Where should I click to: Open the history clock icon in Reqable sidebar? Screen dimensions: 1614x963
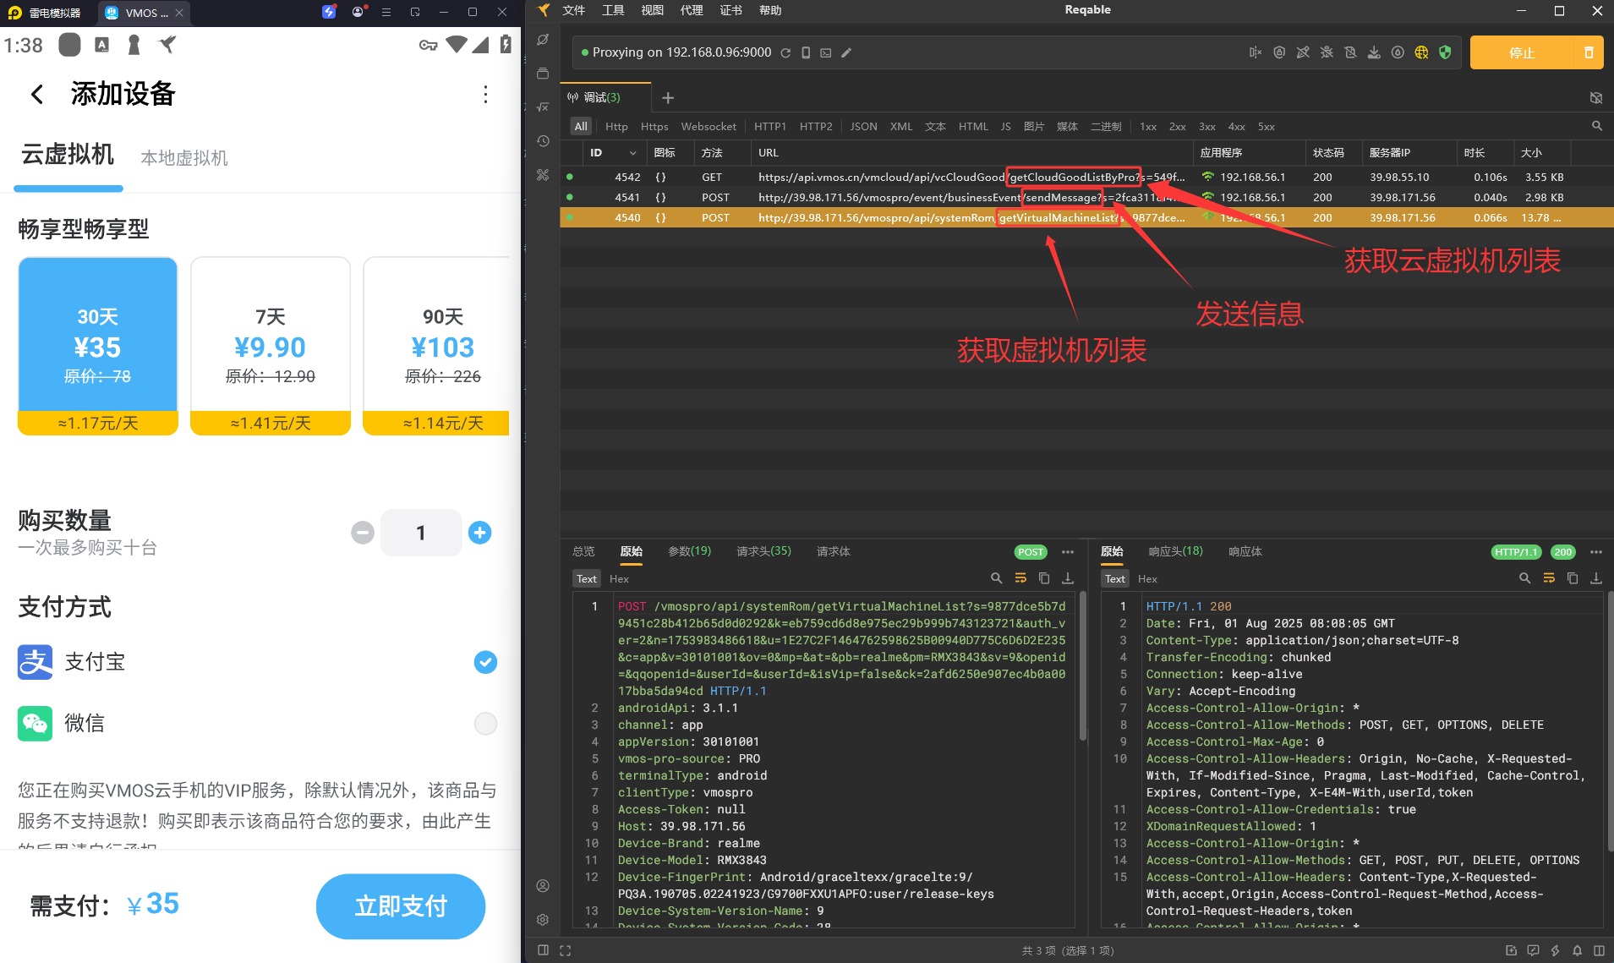click(x=543, y=141)
